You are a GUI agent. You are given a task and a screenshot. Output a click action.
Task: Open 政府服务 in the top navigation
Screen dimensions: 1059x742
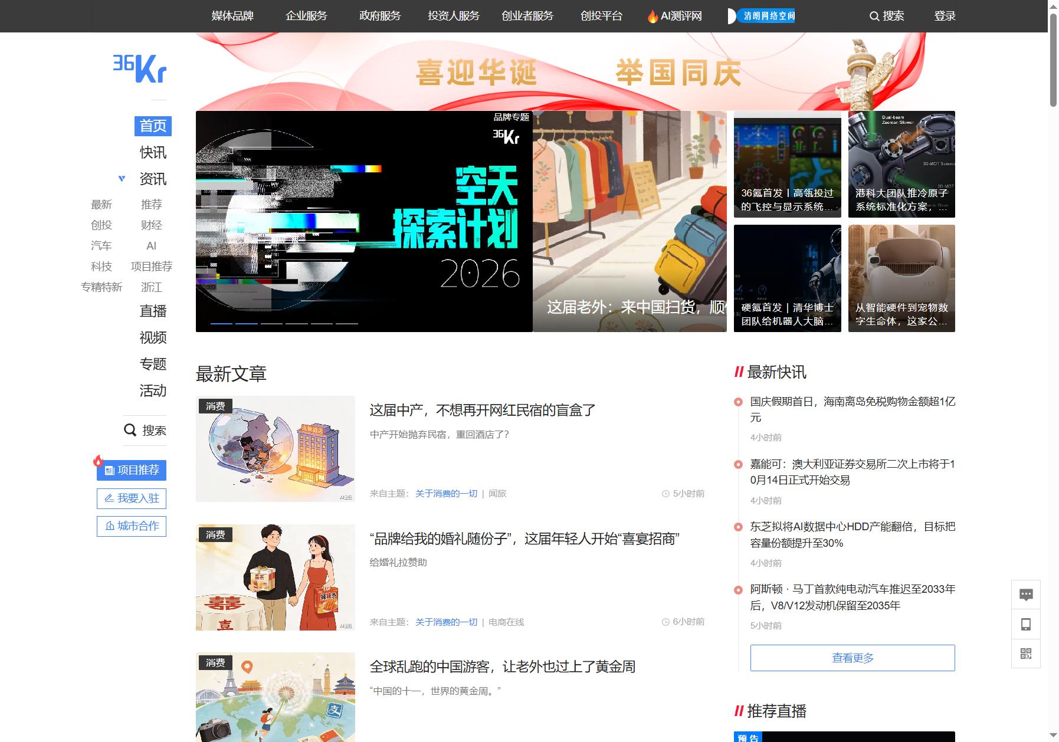pos(380,16)
